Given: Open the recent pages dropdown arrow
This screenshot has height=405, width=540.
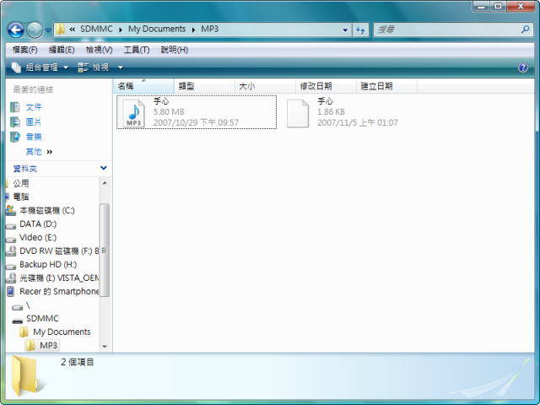Looking at the screenshot, I should 48,30.
